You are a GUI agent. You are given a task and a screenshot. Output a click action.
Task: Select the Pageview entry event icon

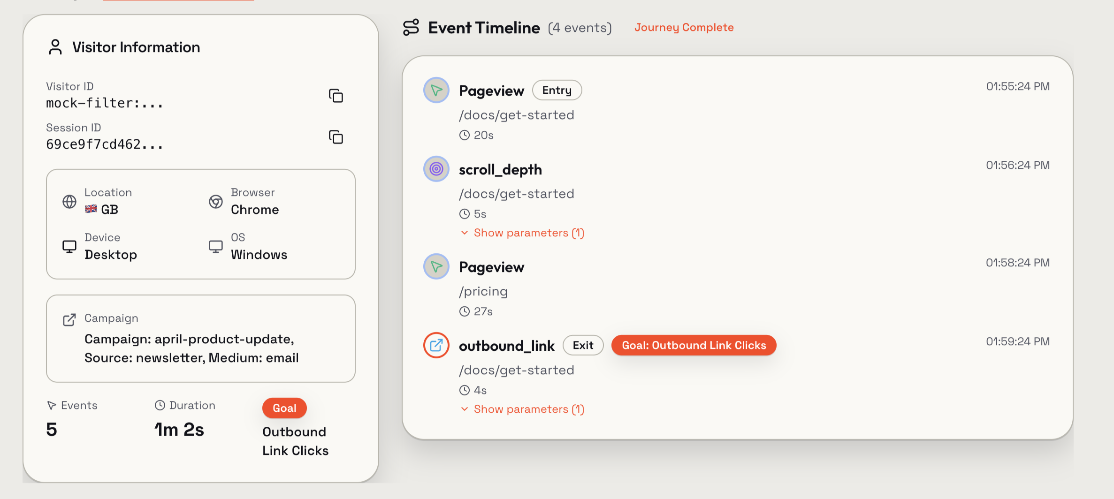[x=436, y=90]
